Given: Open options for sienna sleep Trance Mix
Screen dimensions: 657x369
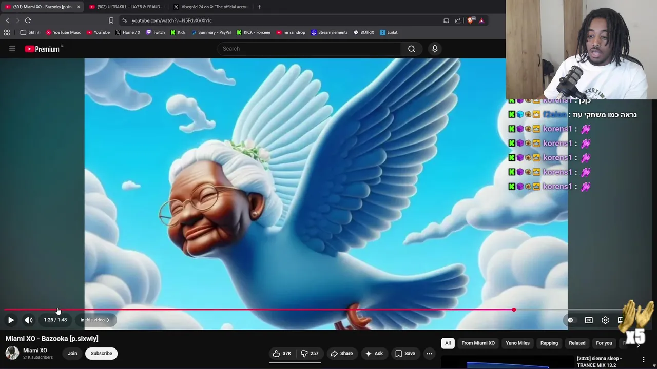Looking at the screenshot, I should (x=644, y=359).
